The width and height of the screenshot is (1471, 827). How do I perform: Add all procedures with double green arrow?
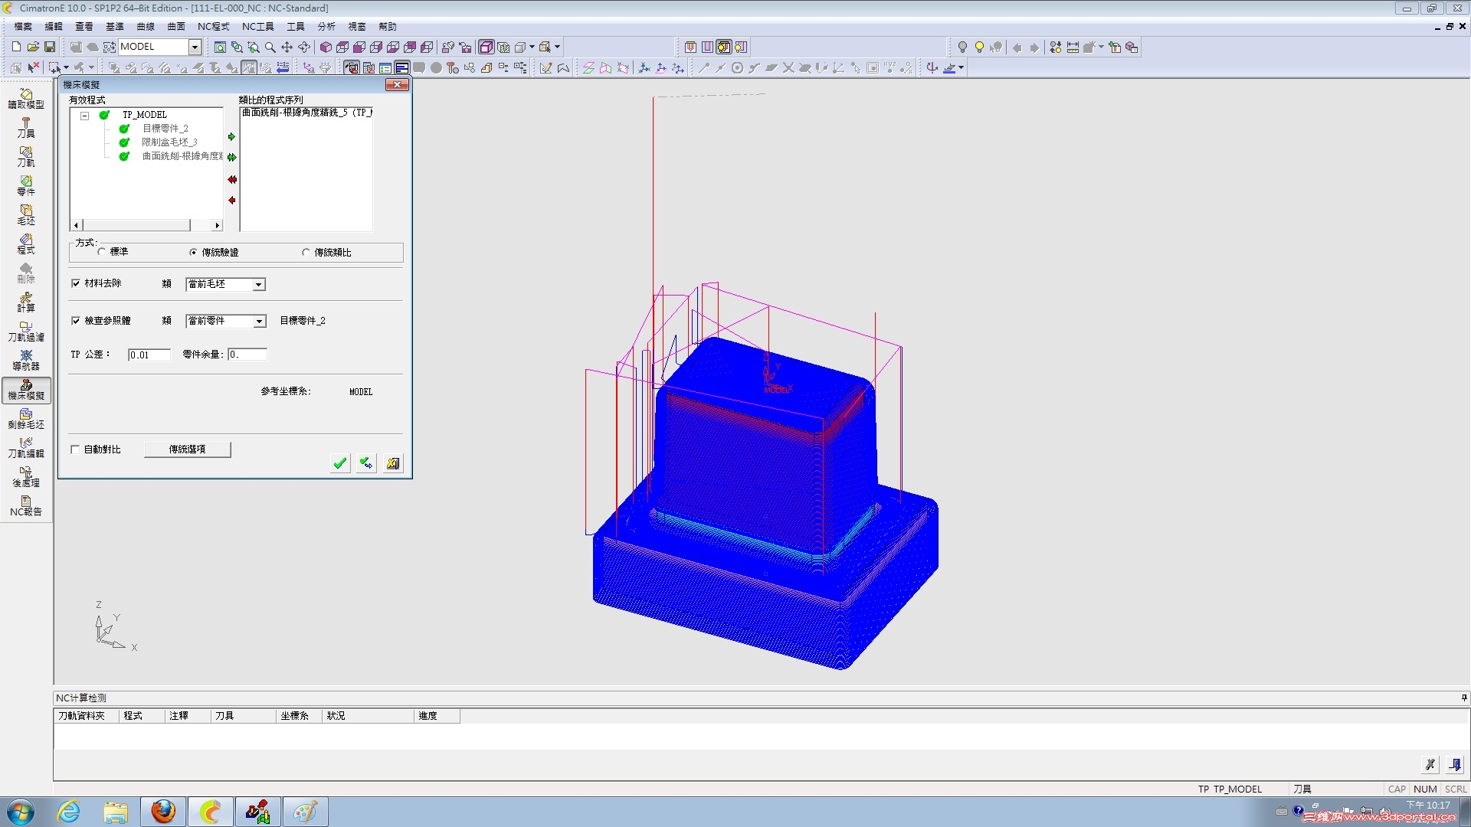231,157
